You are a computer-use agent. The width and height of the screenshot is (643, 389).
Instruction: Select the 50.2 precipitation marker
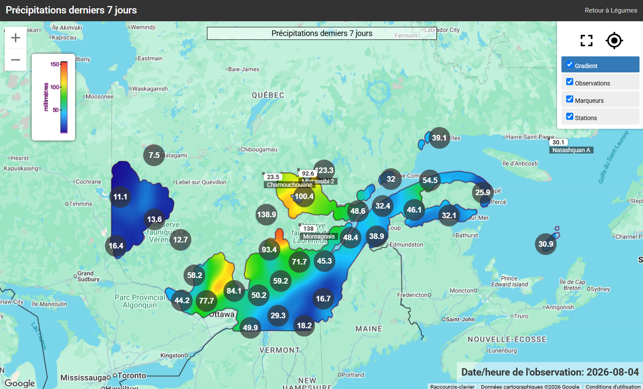coord(259,295)
